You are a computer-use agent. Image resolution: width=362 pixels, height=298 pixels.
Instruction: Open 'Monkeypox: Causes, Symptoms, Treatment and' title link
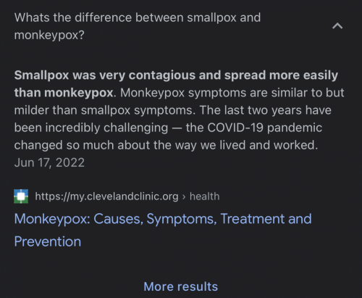(x=163, y=219)
